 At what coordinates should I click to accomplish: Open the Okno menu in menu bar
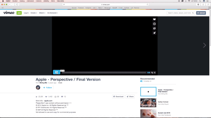(x=53, y=1)
